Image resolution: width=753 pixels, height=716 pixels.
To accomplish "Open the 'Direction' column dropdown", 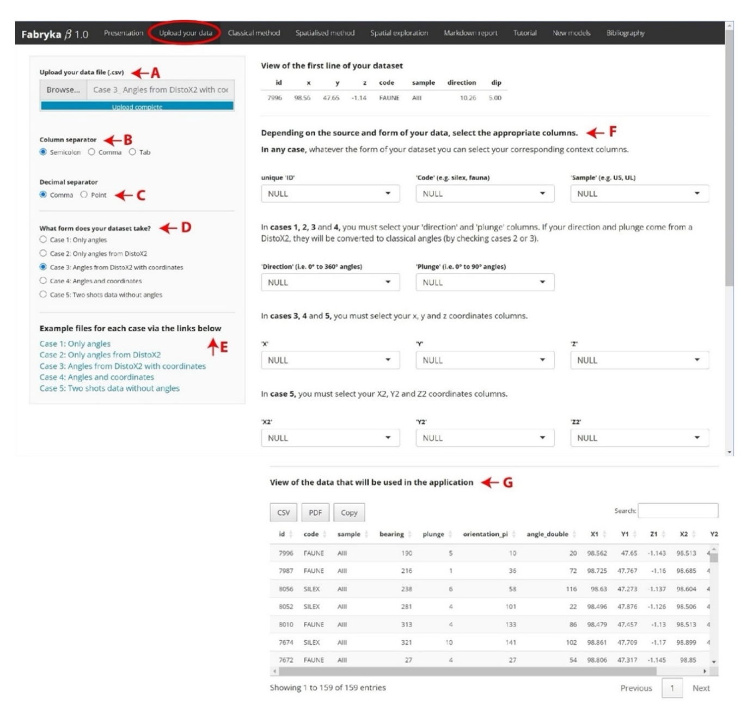I will (330, 282).
